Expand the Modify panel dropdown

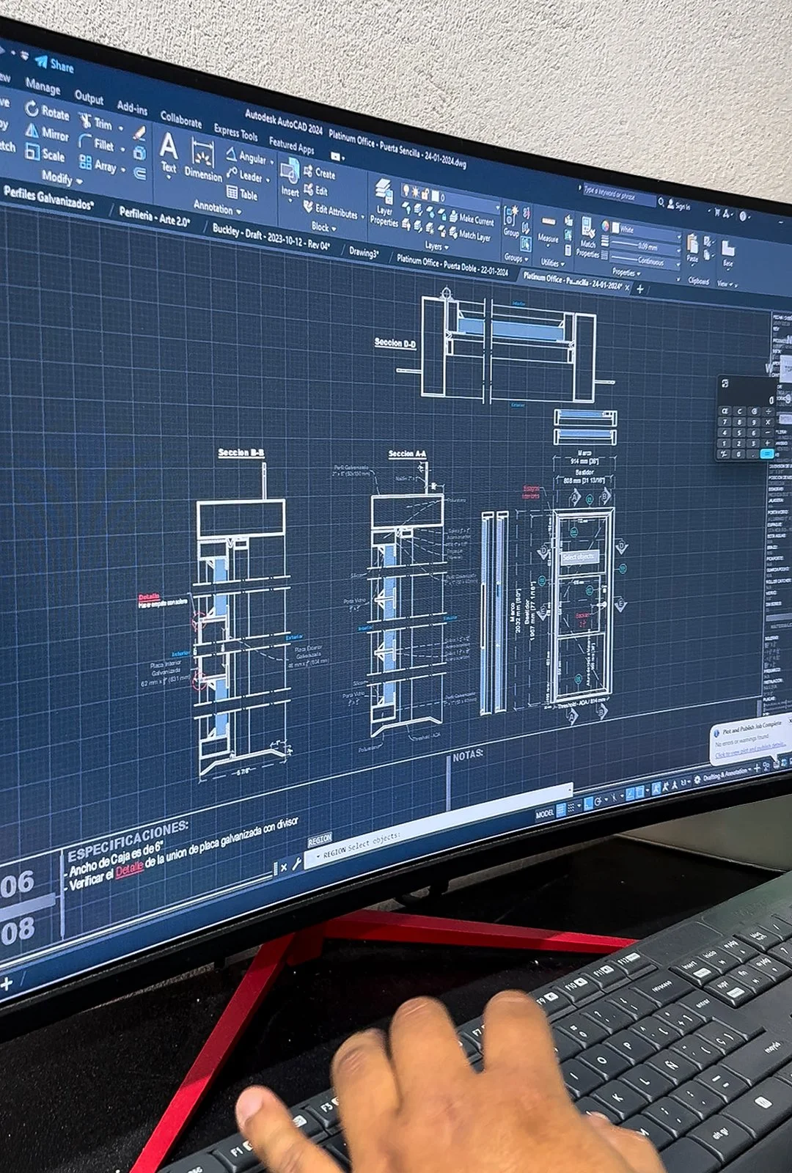pos(62,178)
